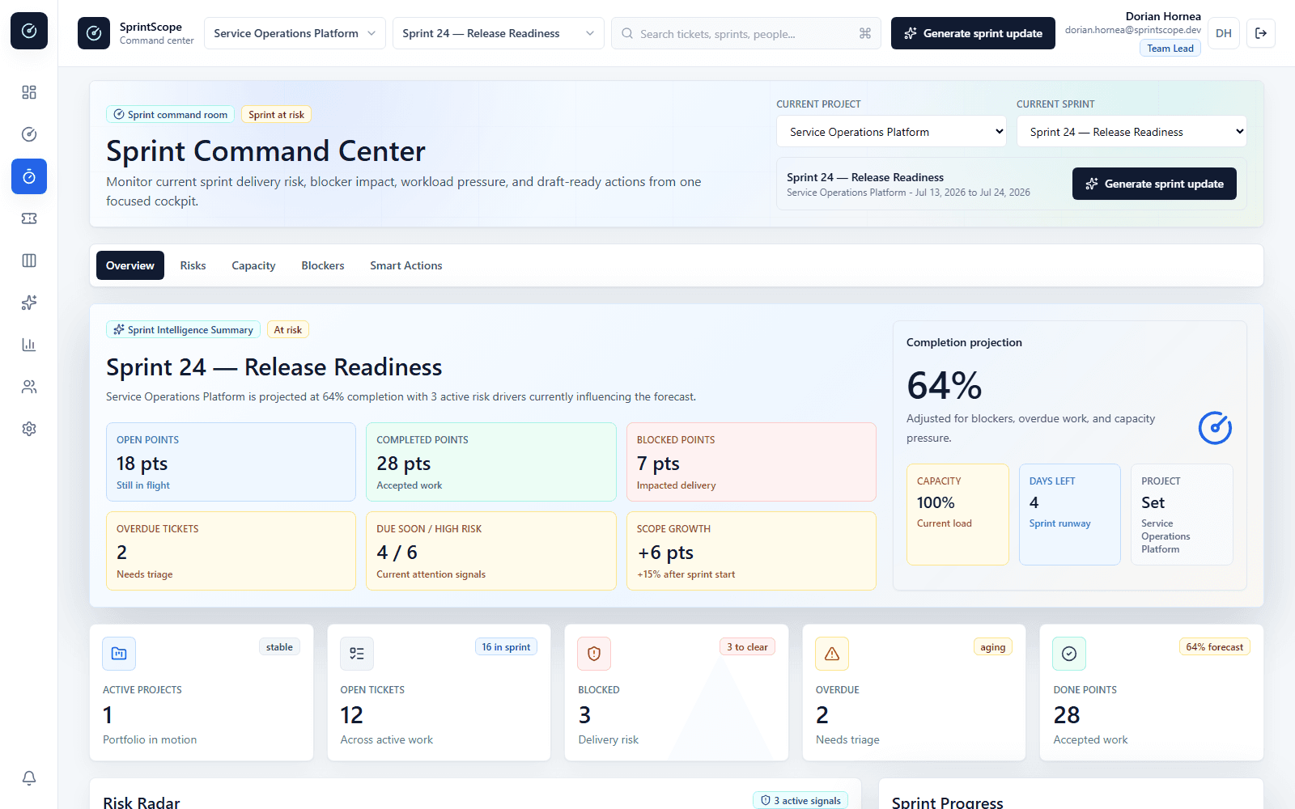The height and width of the screenshot is (809, 1295).
Task: Open the sparkles AI icon in sidebar
Action: (29, 303)
